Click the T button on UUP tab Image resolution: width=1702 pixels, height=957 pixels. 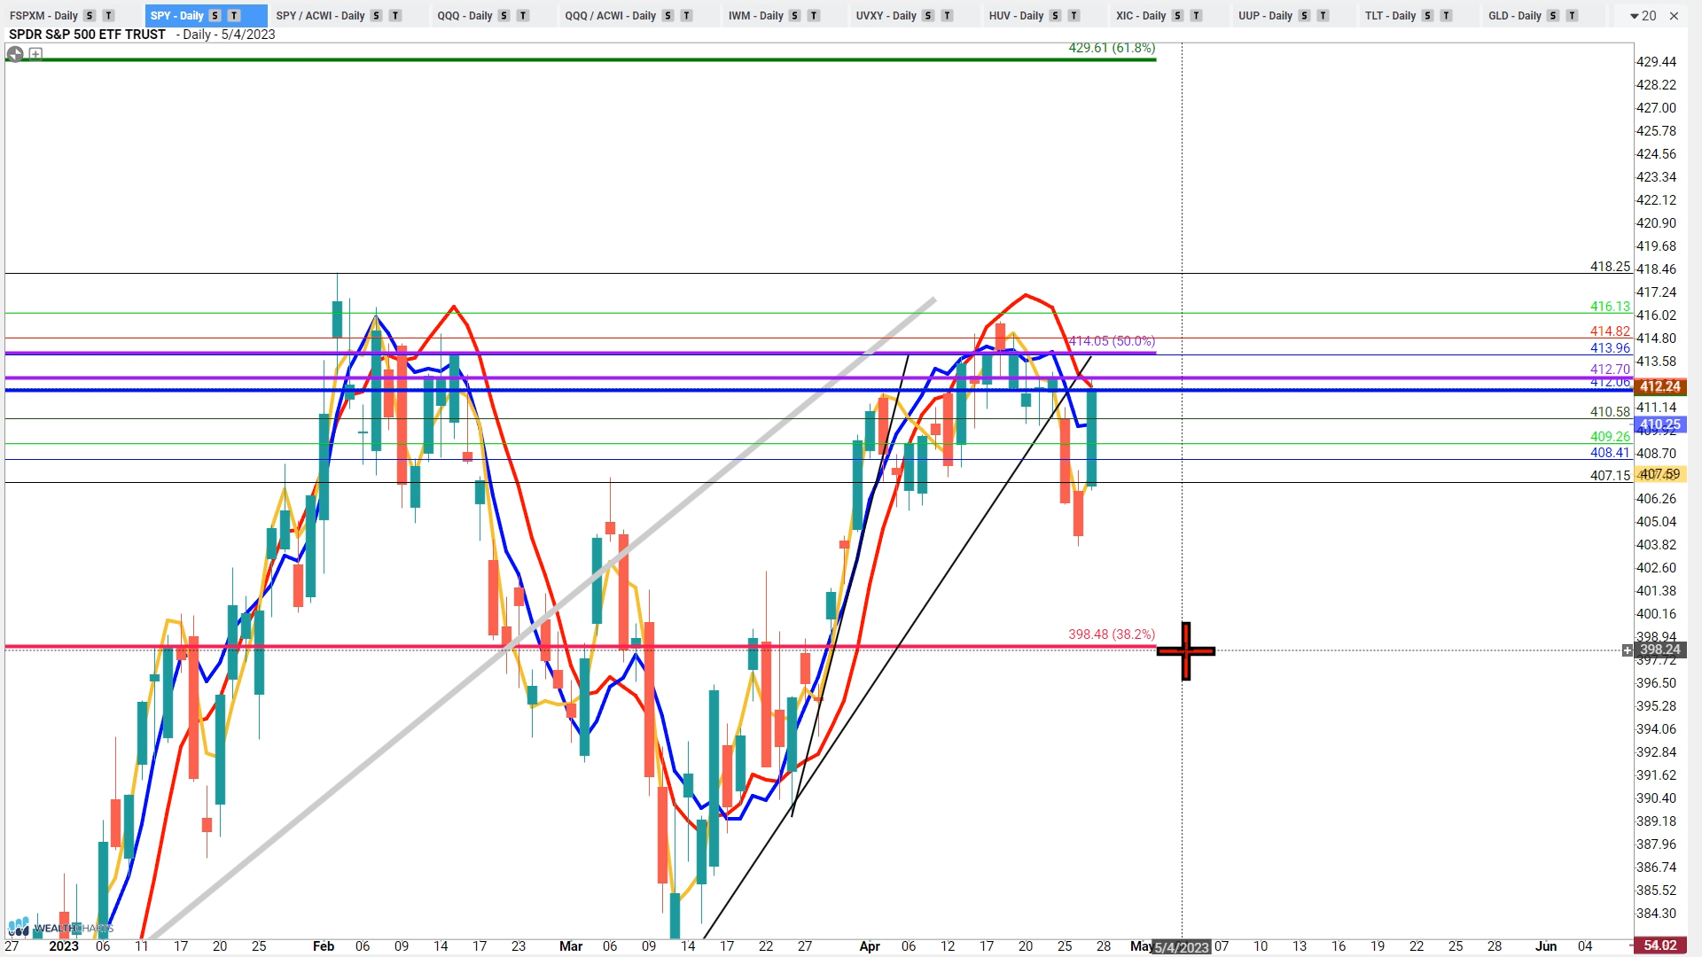1323,16
